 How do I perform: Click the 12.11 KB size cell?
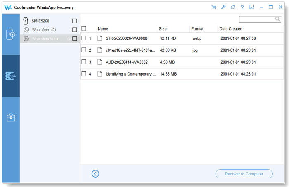click(x=168, y=38)
